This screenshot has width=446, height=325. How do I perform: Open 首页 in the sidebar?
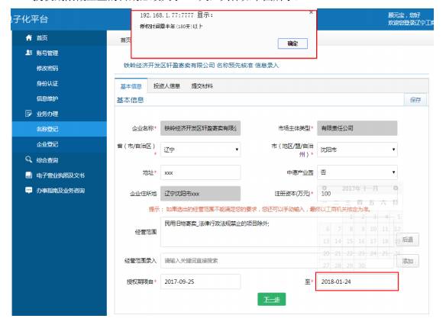tap(42, 38)
